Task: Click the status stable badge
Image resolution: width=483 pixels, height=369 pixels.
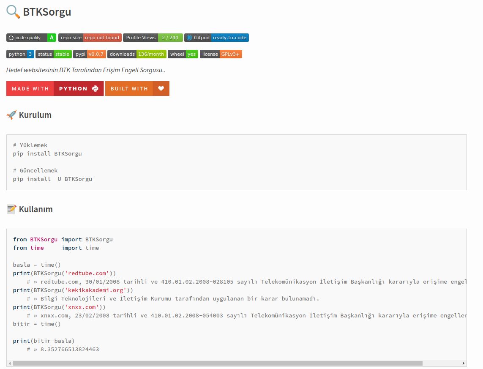Action: tap(54, 54)
